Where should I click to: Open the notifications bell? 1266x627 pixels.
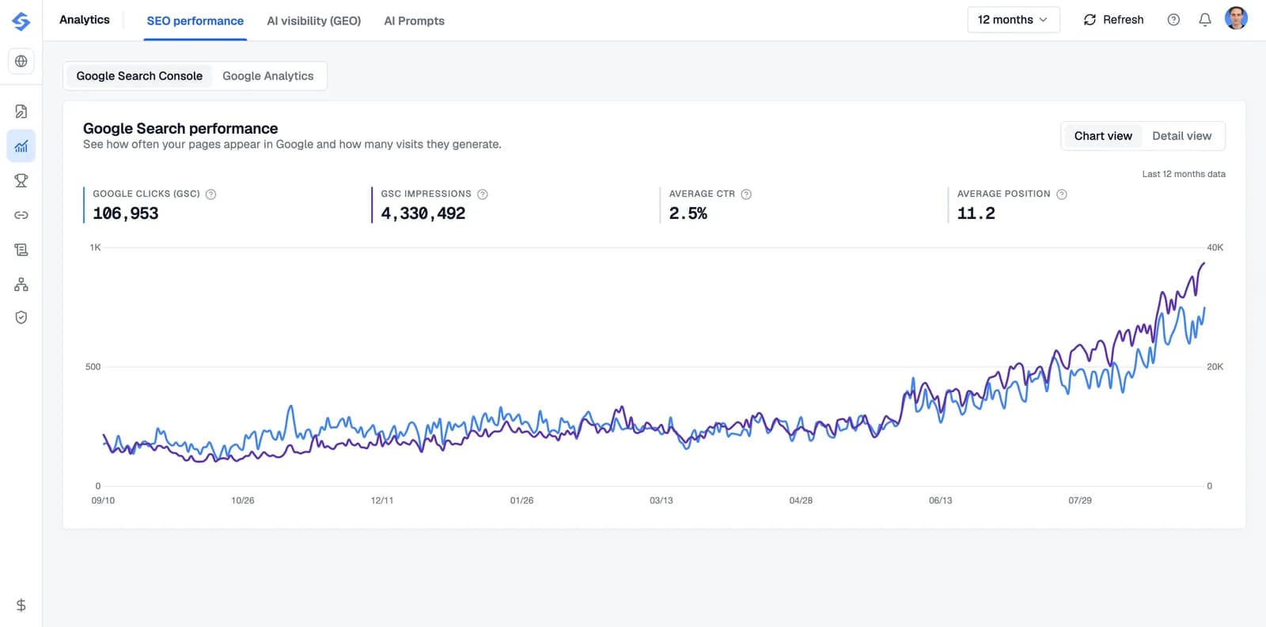pyautogui.click(x=1205, y=20)
